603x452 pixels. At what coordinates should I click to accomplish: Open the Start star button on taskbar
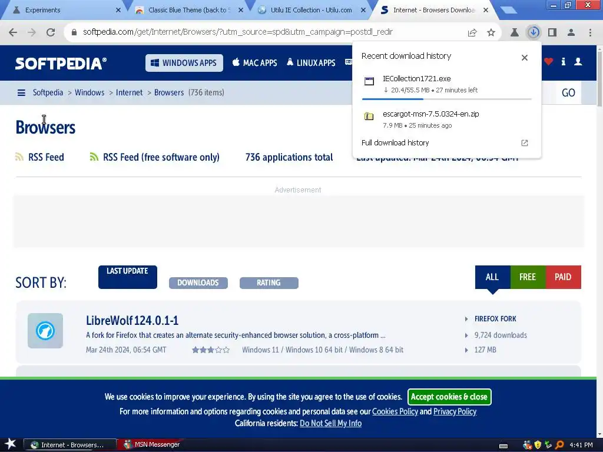10,444
